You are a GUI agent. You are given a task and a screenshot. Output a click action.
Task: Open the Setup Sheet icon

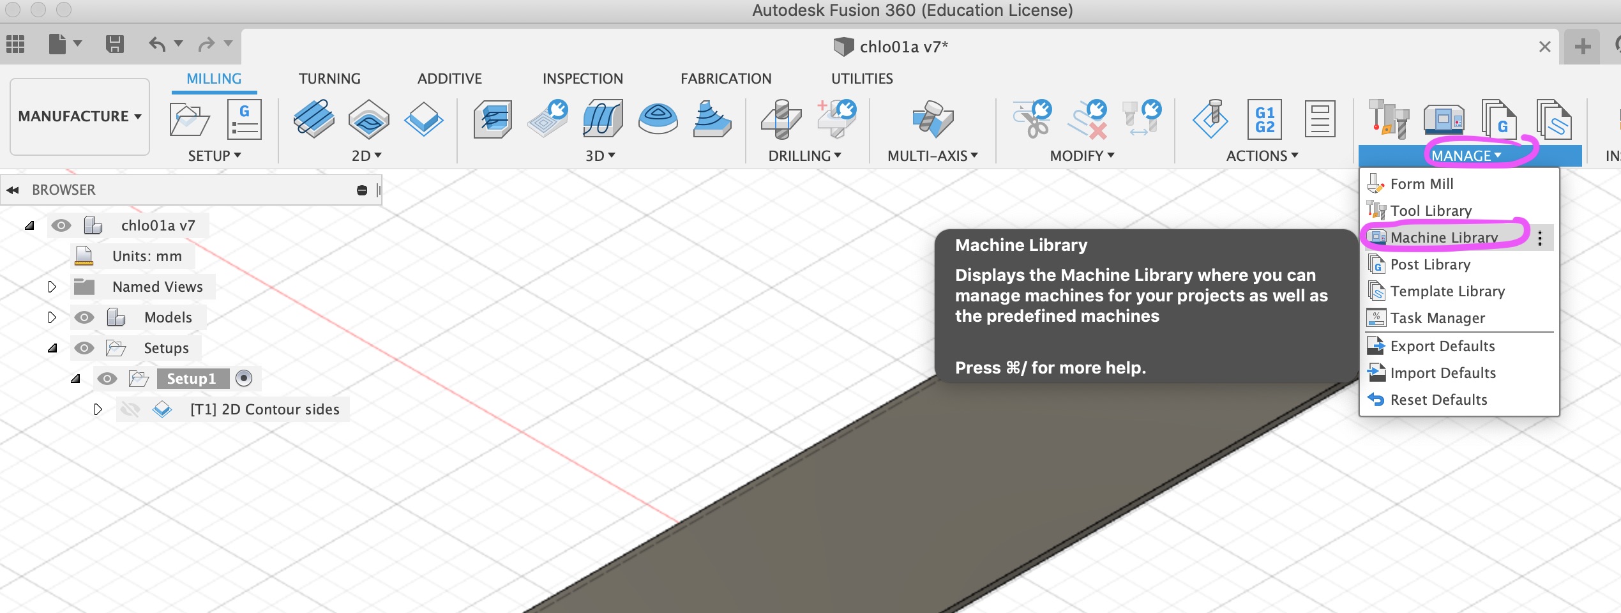tap(1320, 119)
